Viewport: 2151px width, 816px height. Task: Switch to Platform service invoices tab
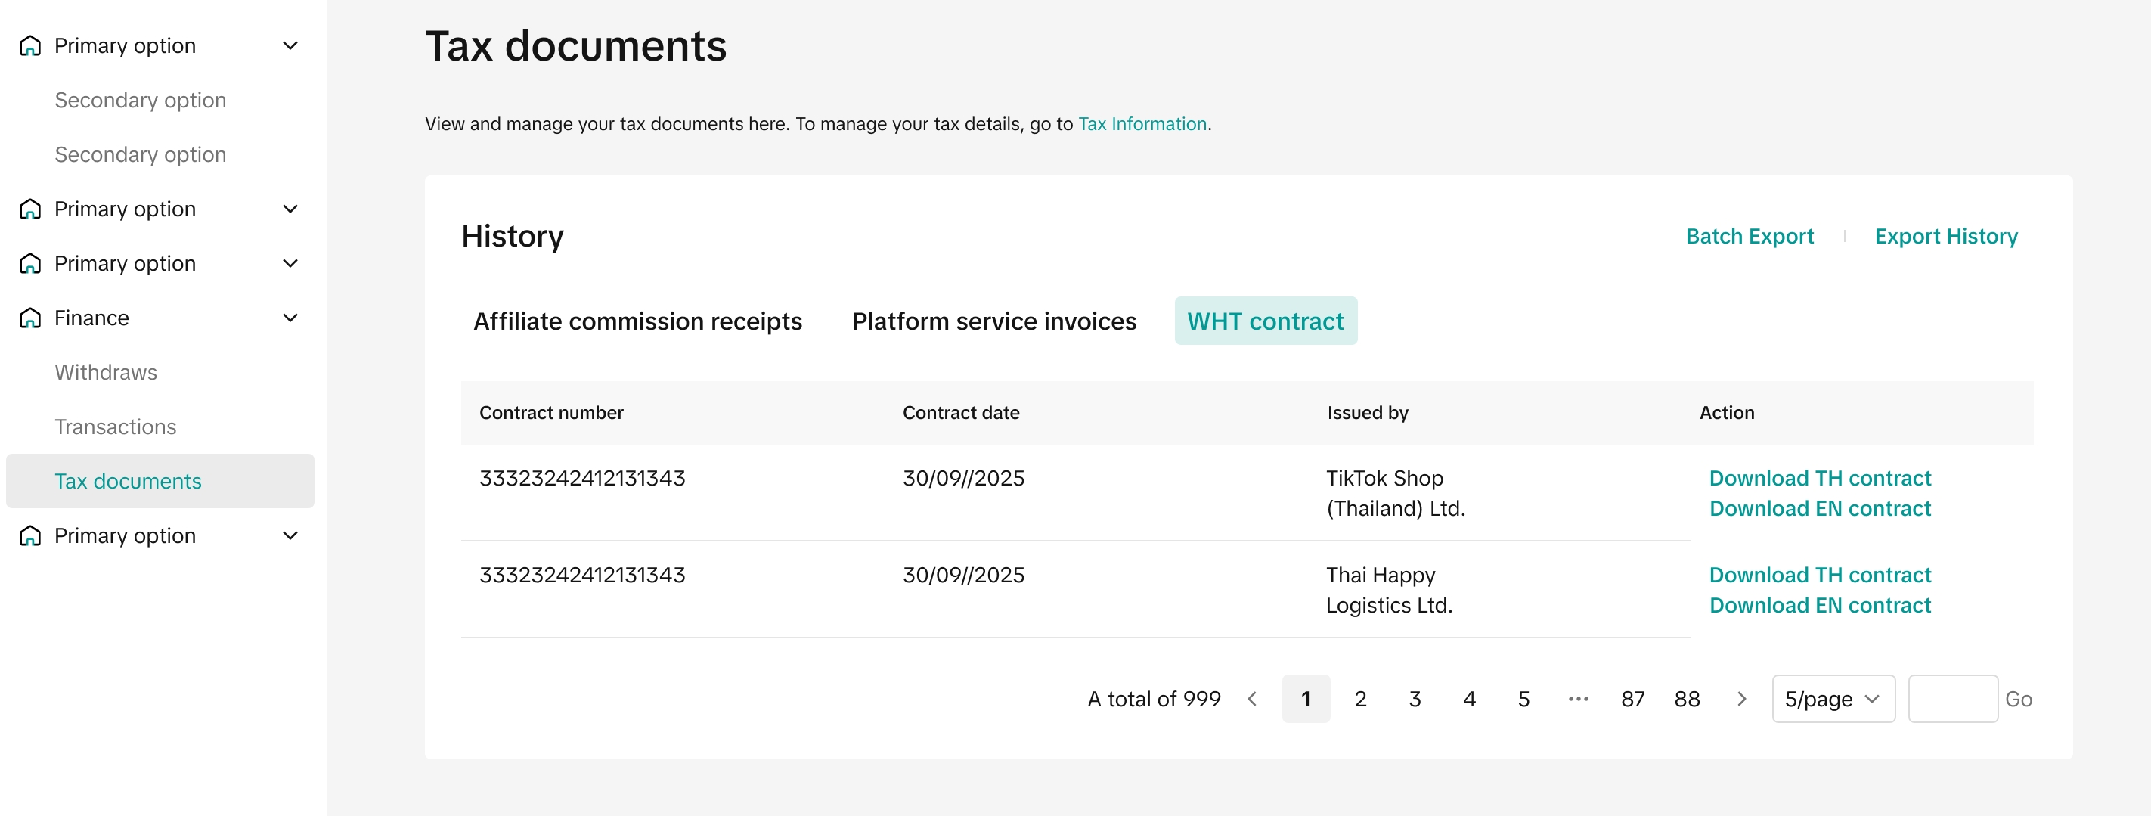point(993,321)
